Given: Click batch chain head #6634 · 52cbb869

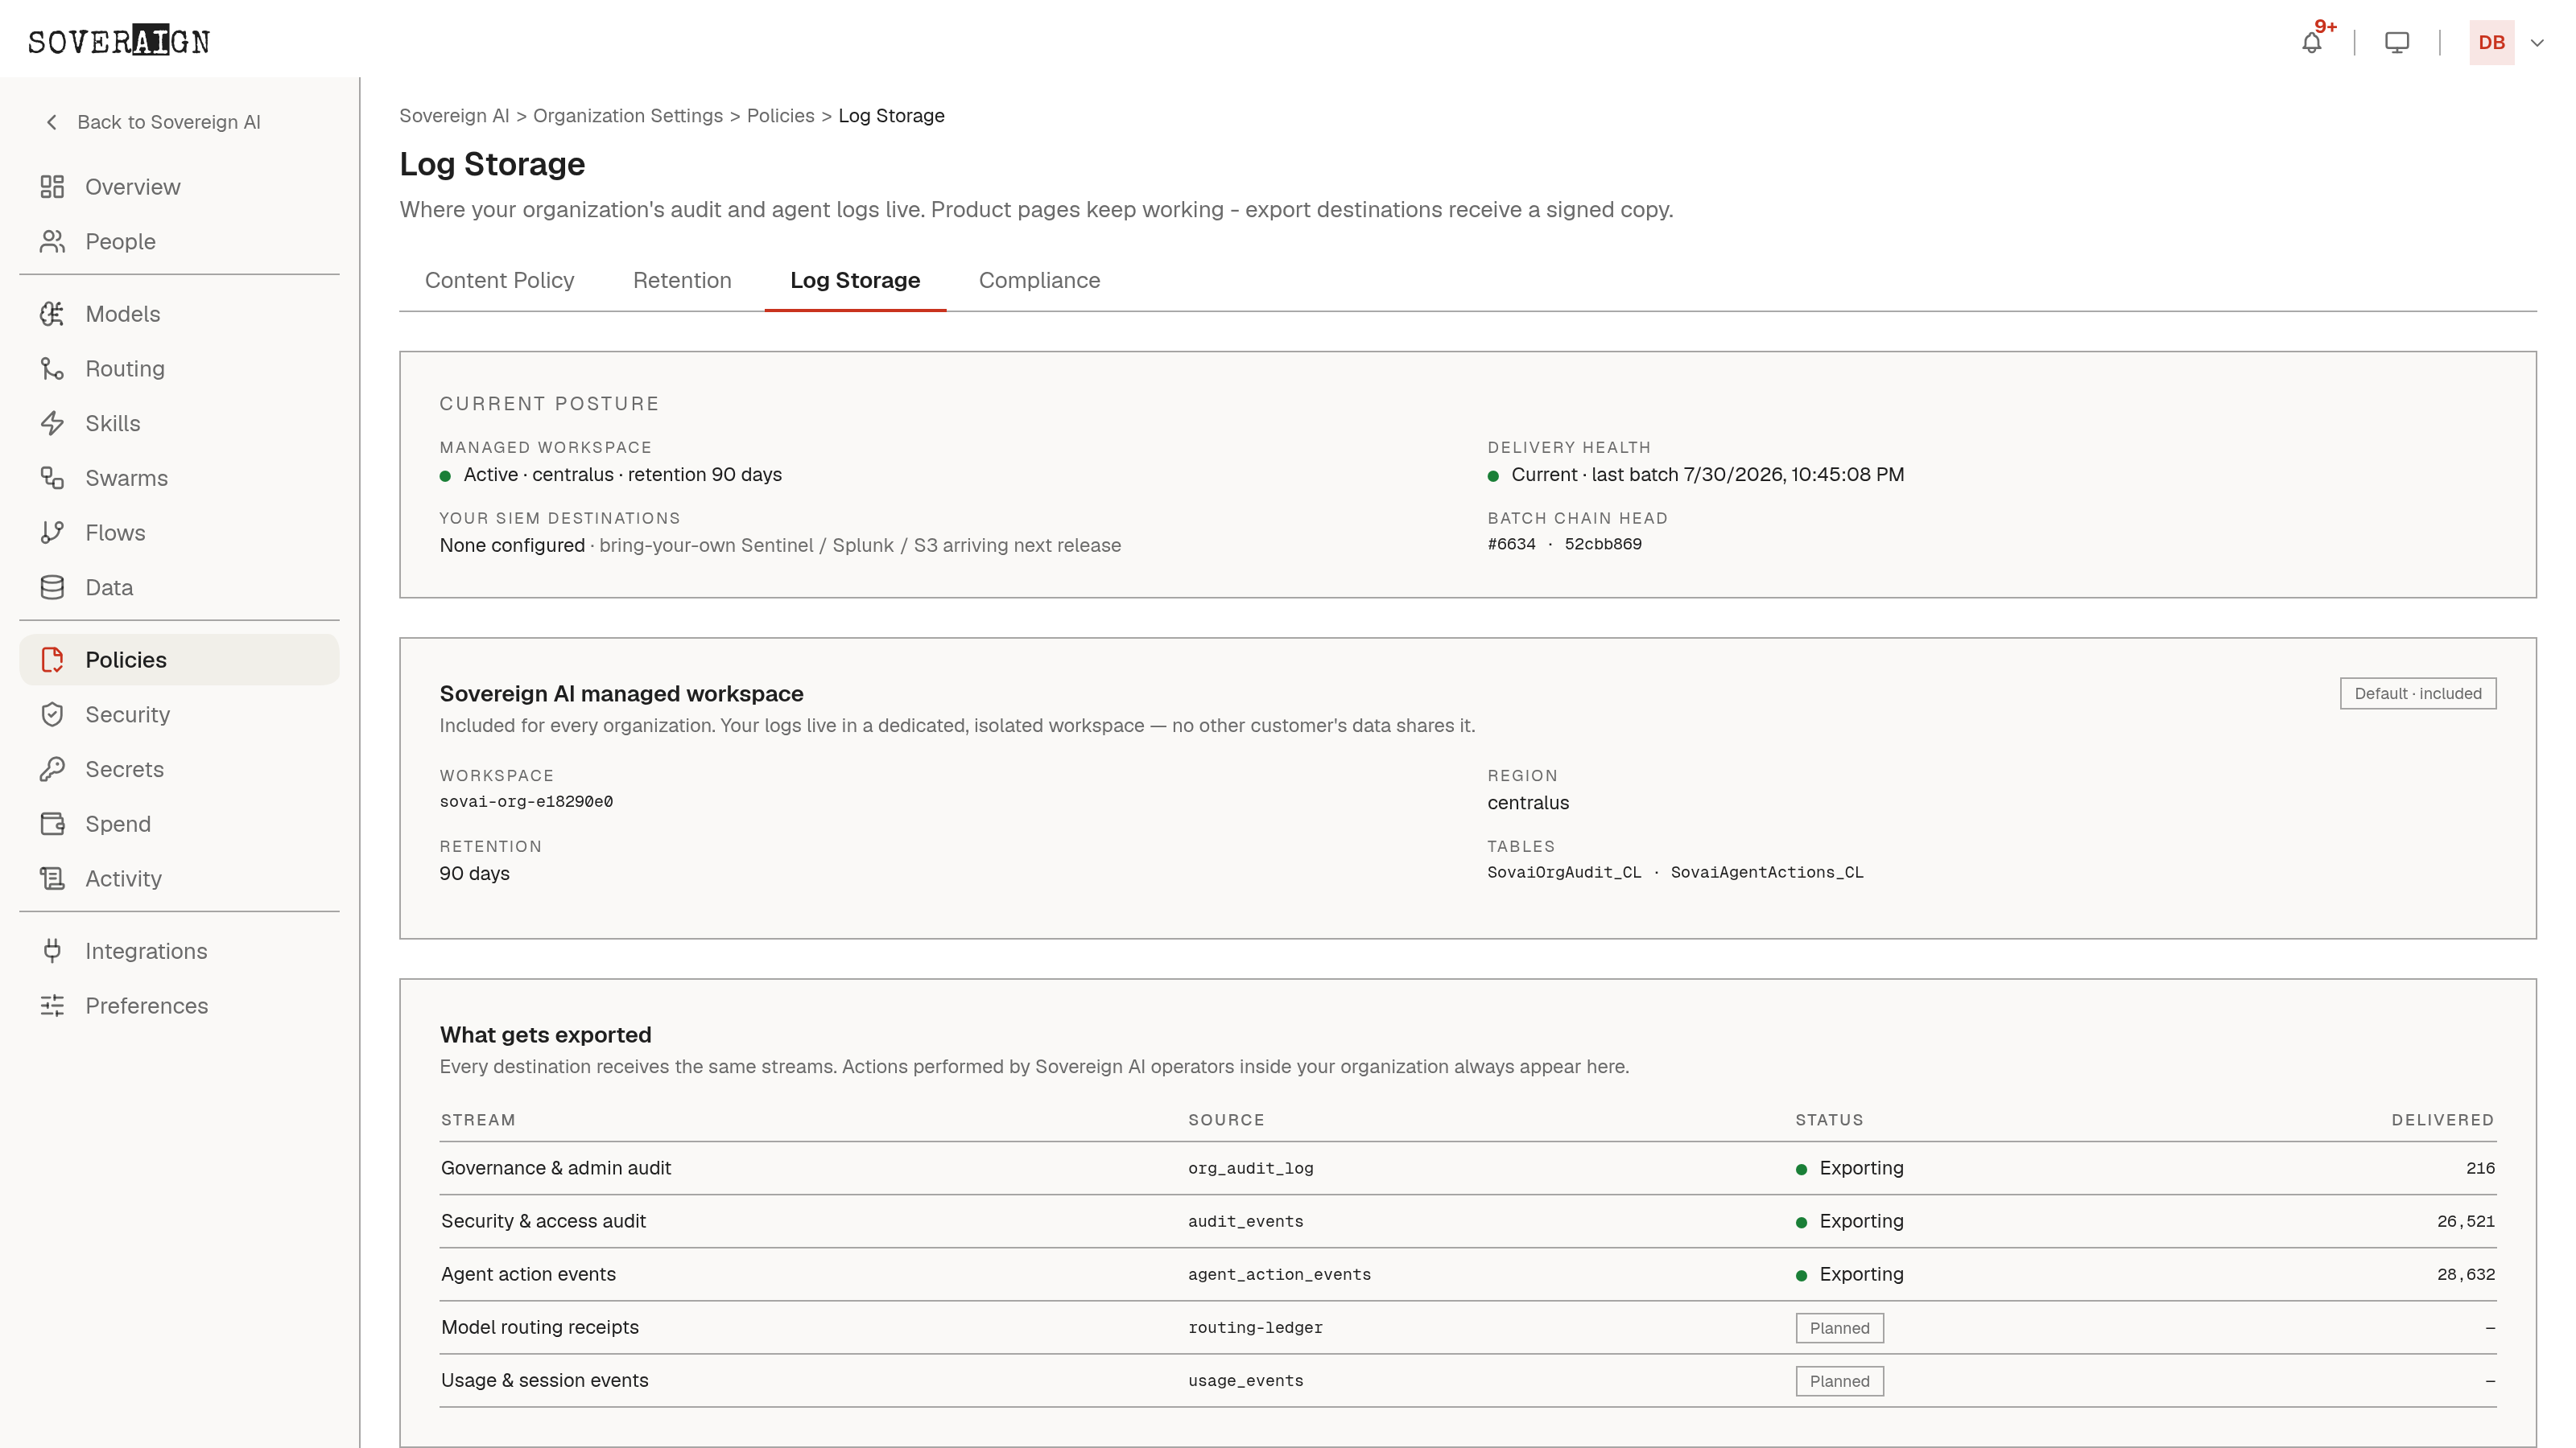Looking at the screenshot, I should [1564, 545].
